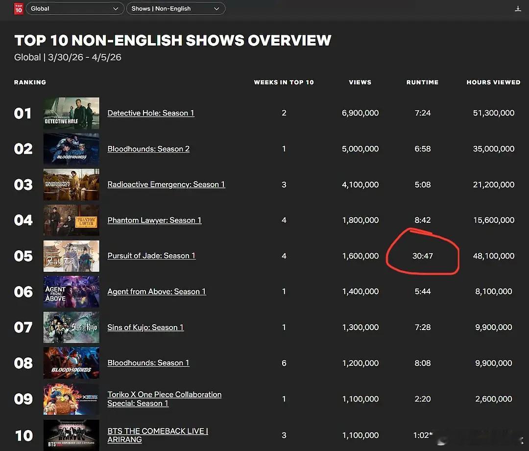Select the 2:20 runtime value
This screenshot has height=451, width=529.
pos(422,399)
